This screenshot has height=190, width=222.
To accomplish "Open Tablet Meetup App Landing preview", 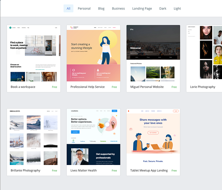I will 153,137.
